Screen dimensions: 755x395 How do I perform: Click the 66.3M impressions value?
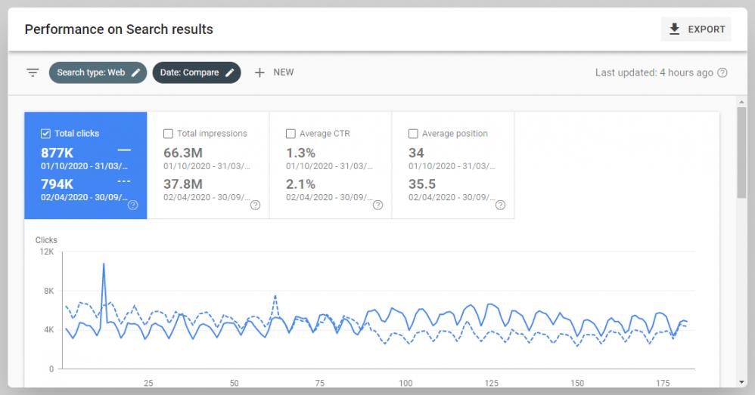coord(183,153)
